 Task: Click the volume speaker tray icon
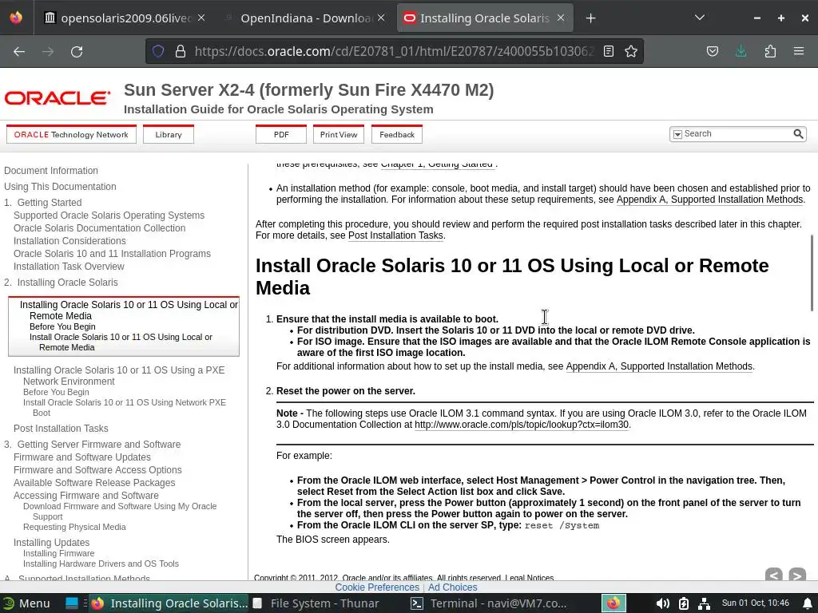point(662,603)
